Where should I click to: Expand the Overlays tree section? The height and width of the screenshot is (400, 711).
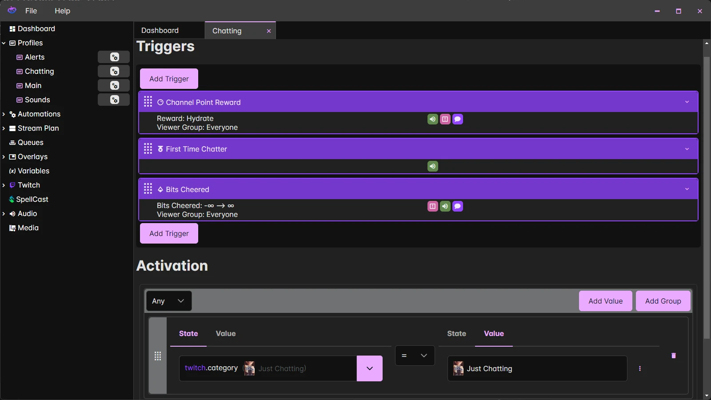(4, 157)
